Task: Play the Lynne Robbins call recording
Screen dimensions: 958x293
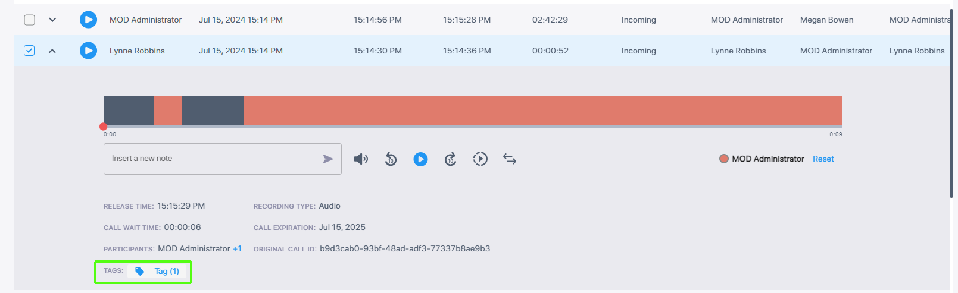Action: coord(88,51)
